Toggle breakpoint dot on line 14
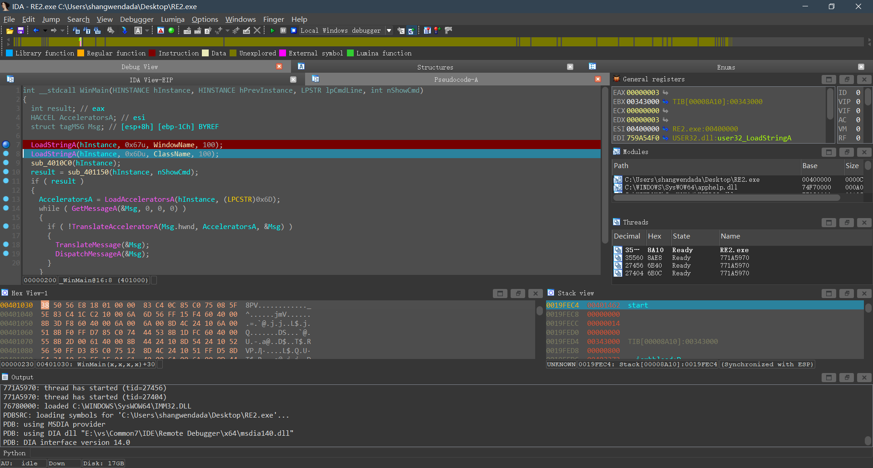The image size is (873, 468). click(6, 208)
